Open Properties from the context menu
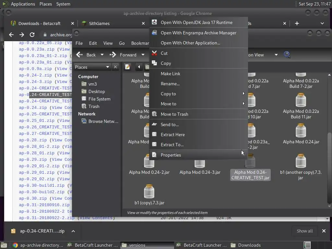Image resolution: width=332 pixels, height=249 pixels. (198, 155)
